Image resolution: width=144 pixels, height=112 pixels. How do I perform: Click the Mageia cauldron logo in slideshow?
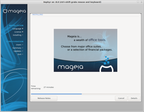[x=106, y=64]
